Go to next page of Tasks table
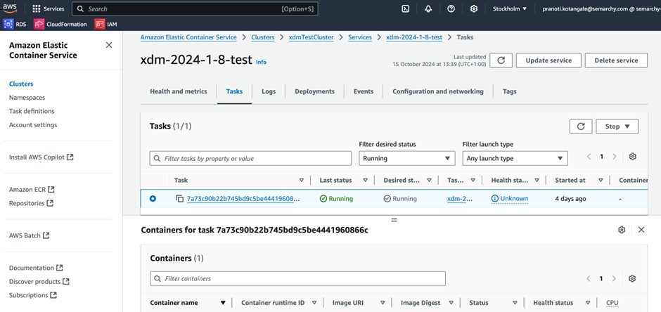Viewport: 661px width, 312px height. (614, 157)
